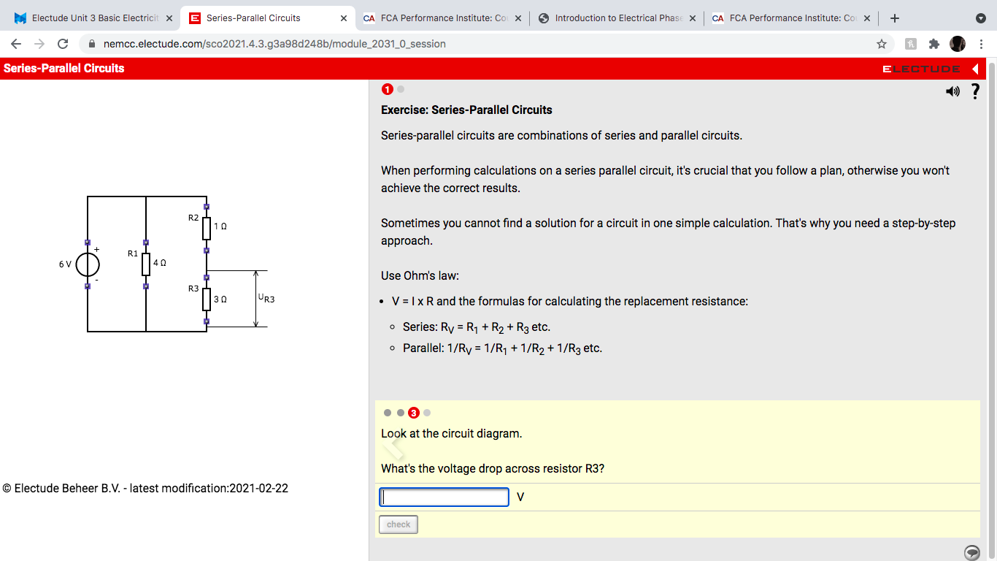Switch to the last FCA Performance Institute tab
Image resolution: width=997 pixels, height=561 pixels.
pyautogui.click(x=790, y=18)
